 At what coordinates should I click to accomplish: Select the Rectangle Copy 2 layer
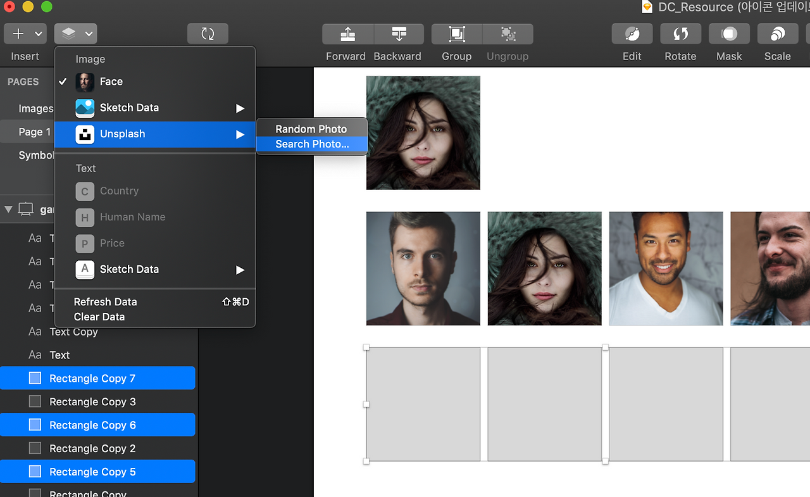tap(92, 448)
